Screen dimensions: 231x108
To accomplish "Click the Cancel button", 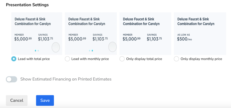I will point(17,101).
